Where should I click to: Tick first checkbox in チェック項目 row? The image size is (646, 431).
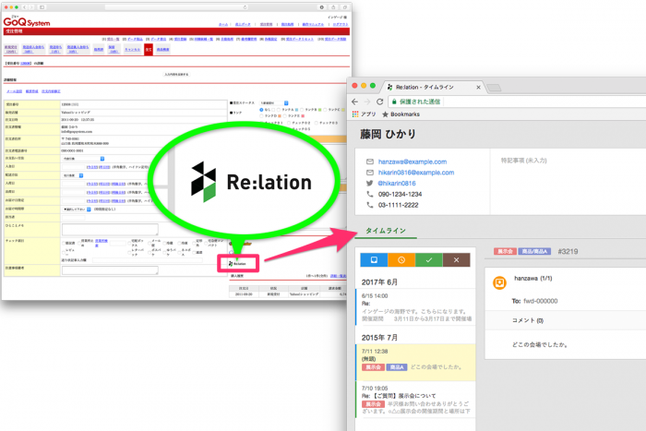click(x=64, y=243)
